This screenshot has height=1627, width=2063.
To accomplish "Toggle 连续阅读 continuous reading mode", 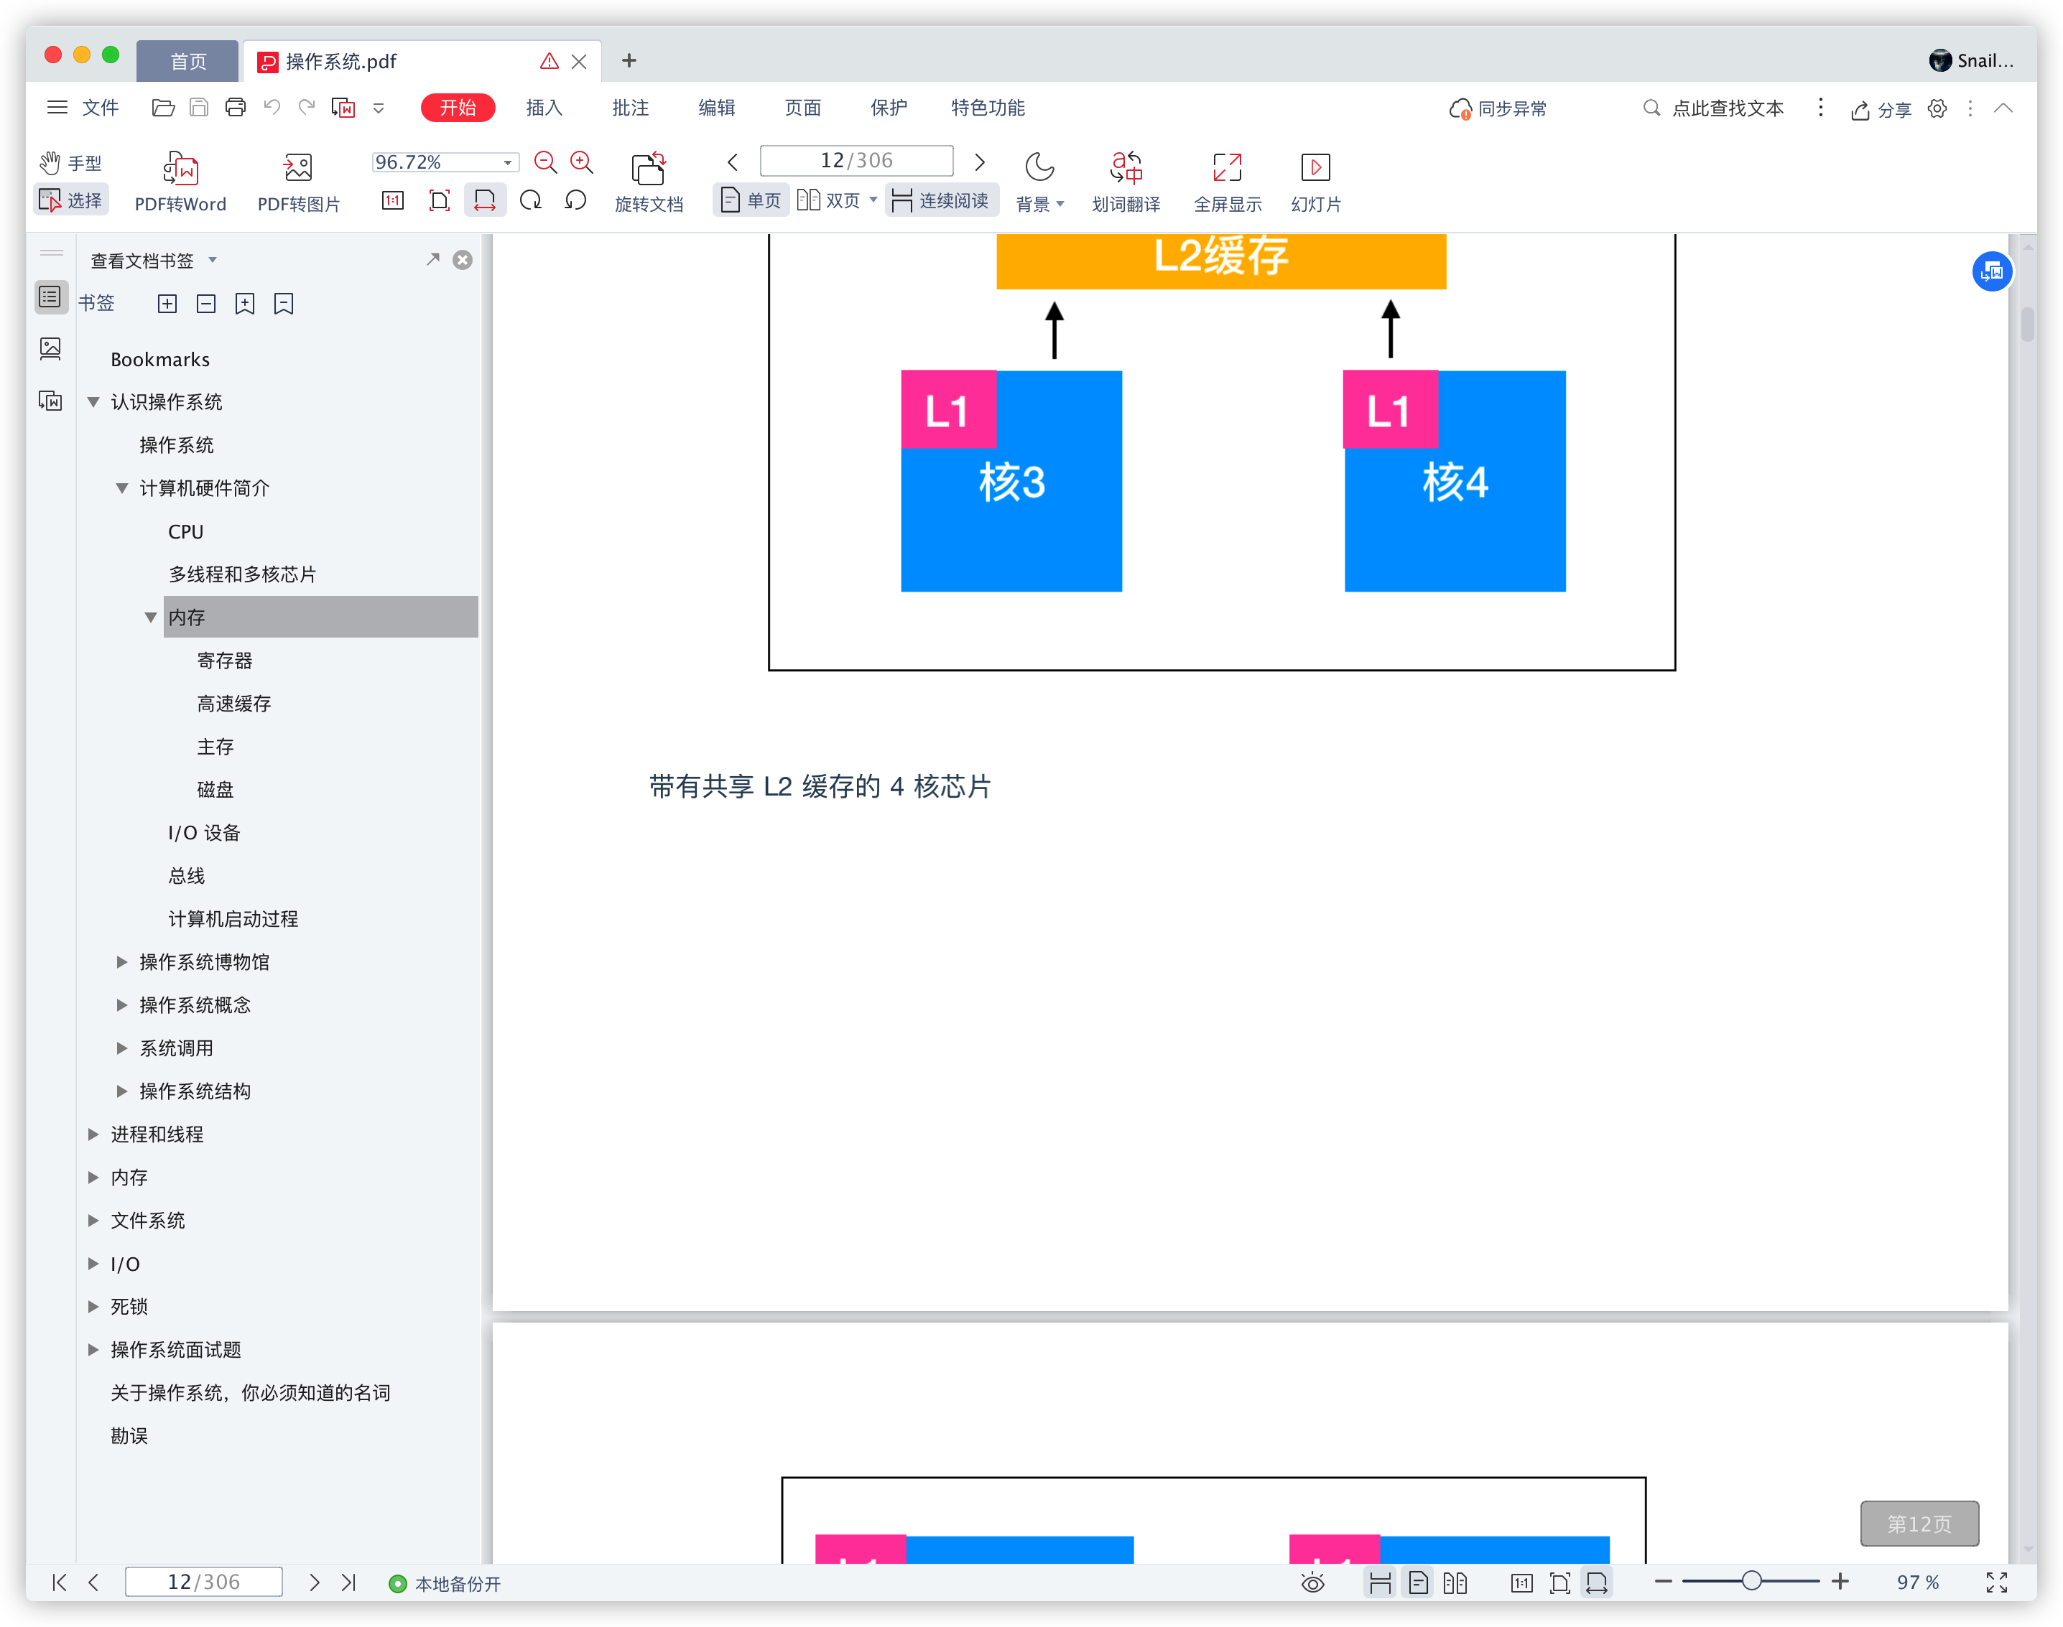I will (x=940, y=200).
